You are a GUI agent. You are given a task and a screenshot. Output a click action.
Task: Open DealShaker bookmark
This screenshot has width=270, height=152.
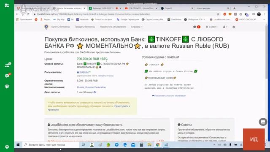click(x=174, y=19)
